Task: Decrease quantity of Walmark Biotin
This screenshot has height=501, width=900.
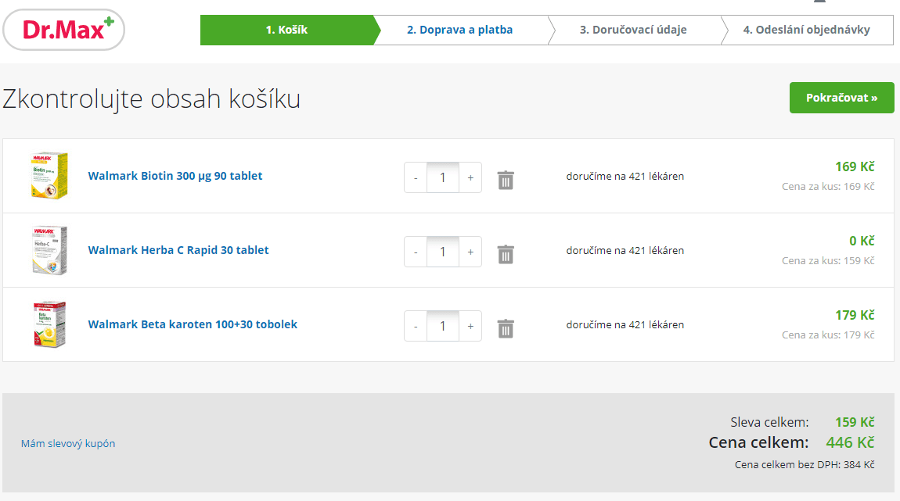Action: (415, 177)
